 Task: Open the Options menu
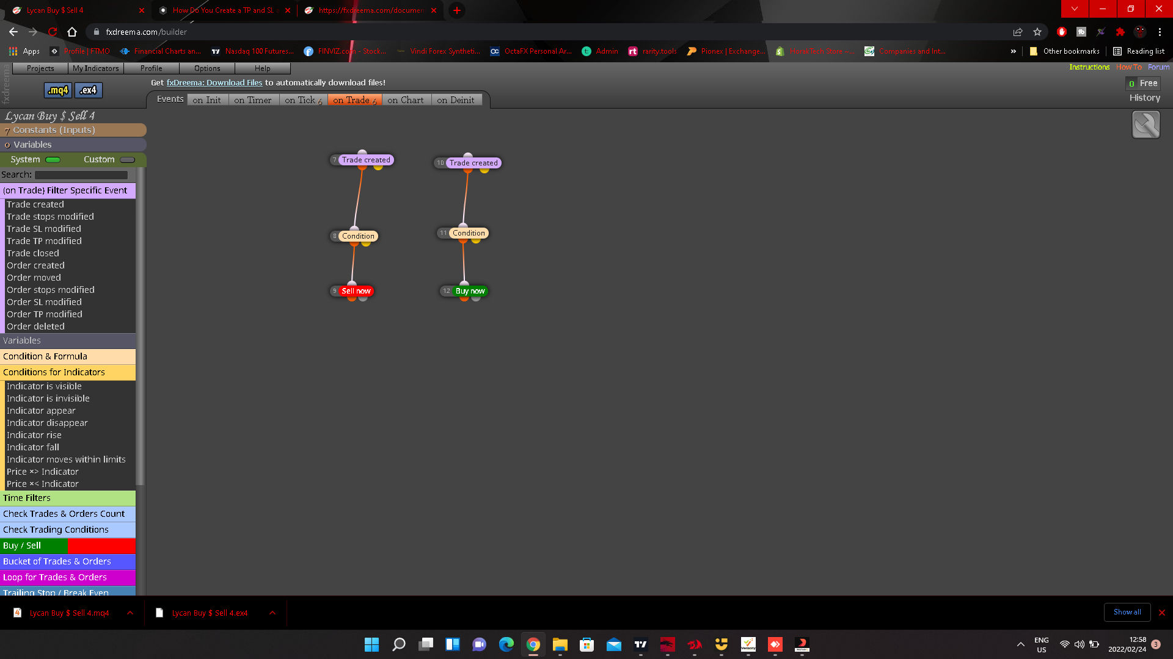[x=207, y=68]
